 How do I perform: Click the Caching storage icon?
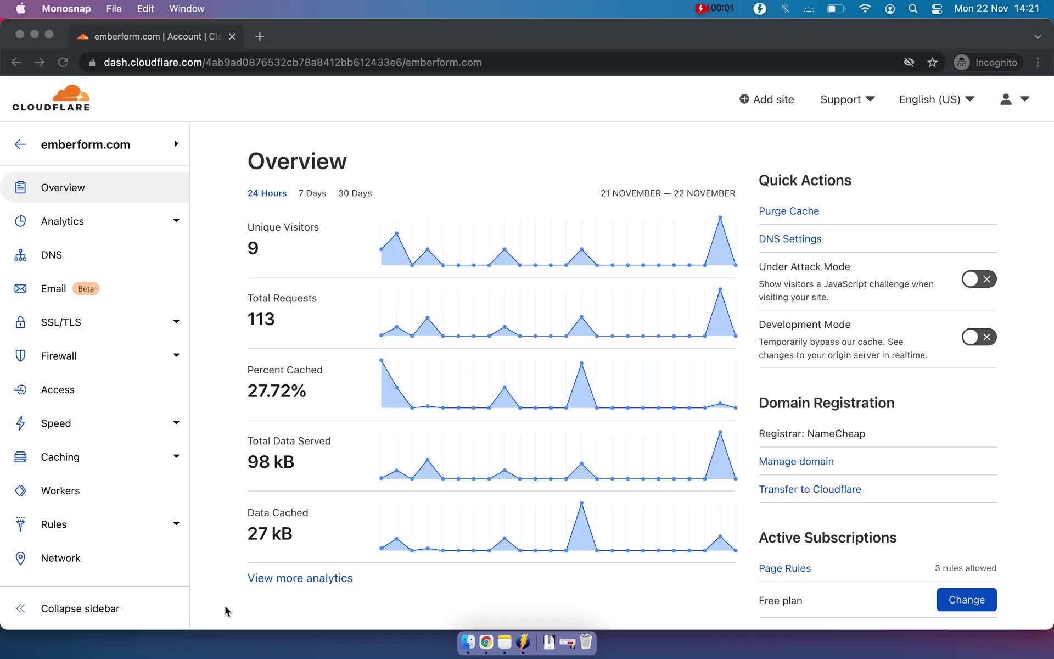point(20,457)
